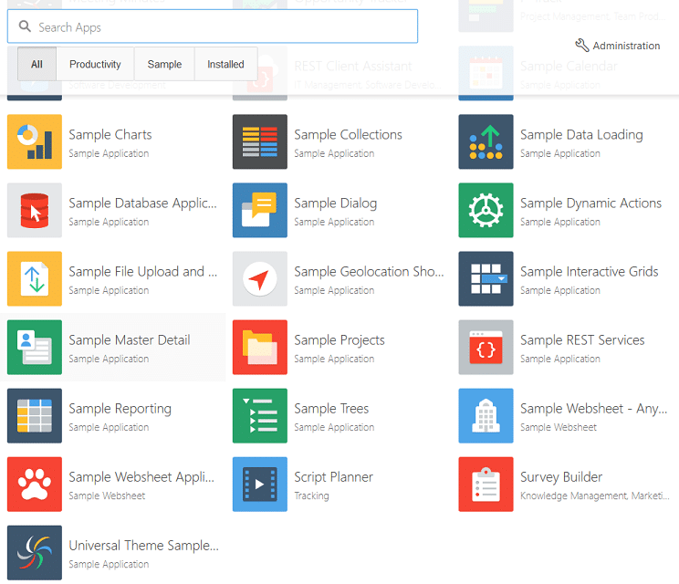
Task: Open the Administration link
Action: (x=618, y=46)
